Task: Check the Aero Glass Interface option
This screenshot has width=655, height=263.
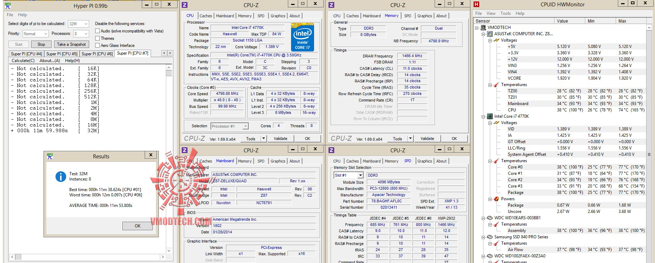Action: coord(98,45)
